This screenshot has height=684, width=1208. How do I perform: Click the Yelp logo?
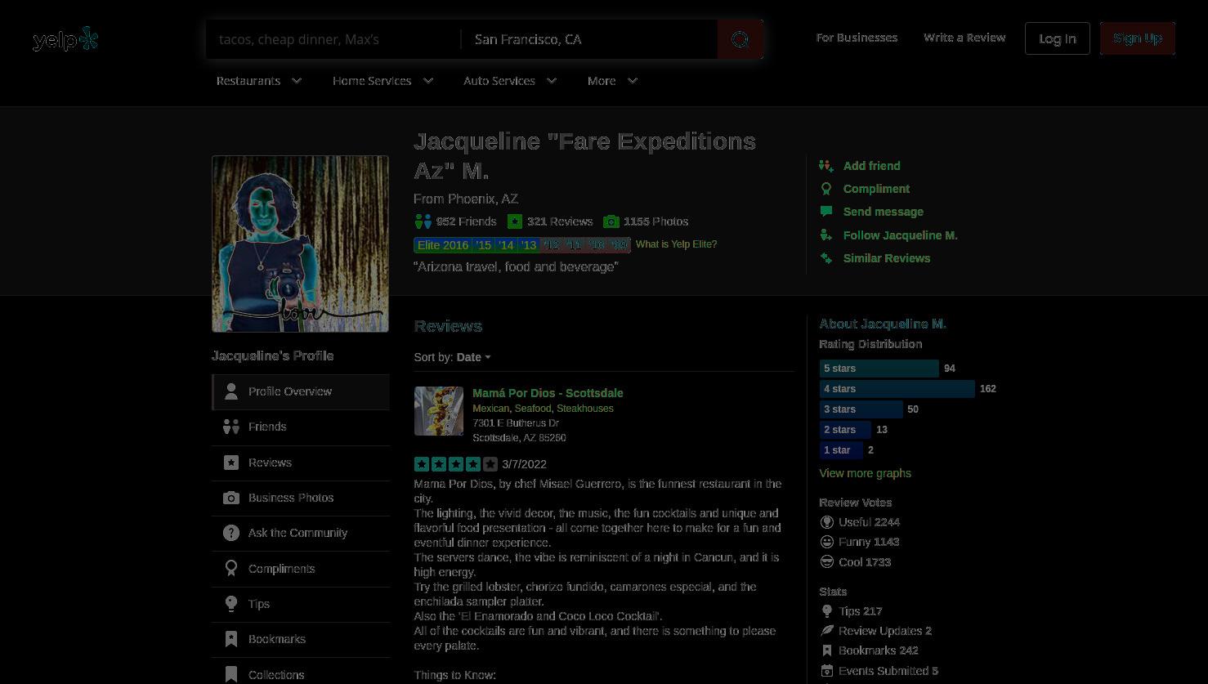point(65,38)
